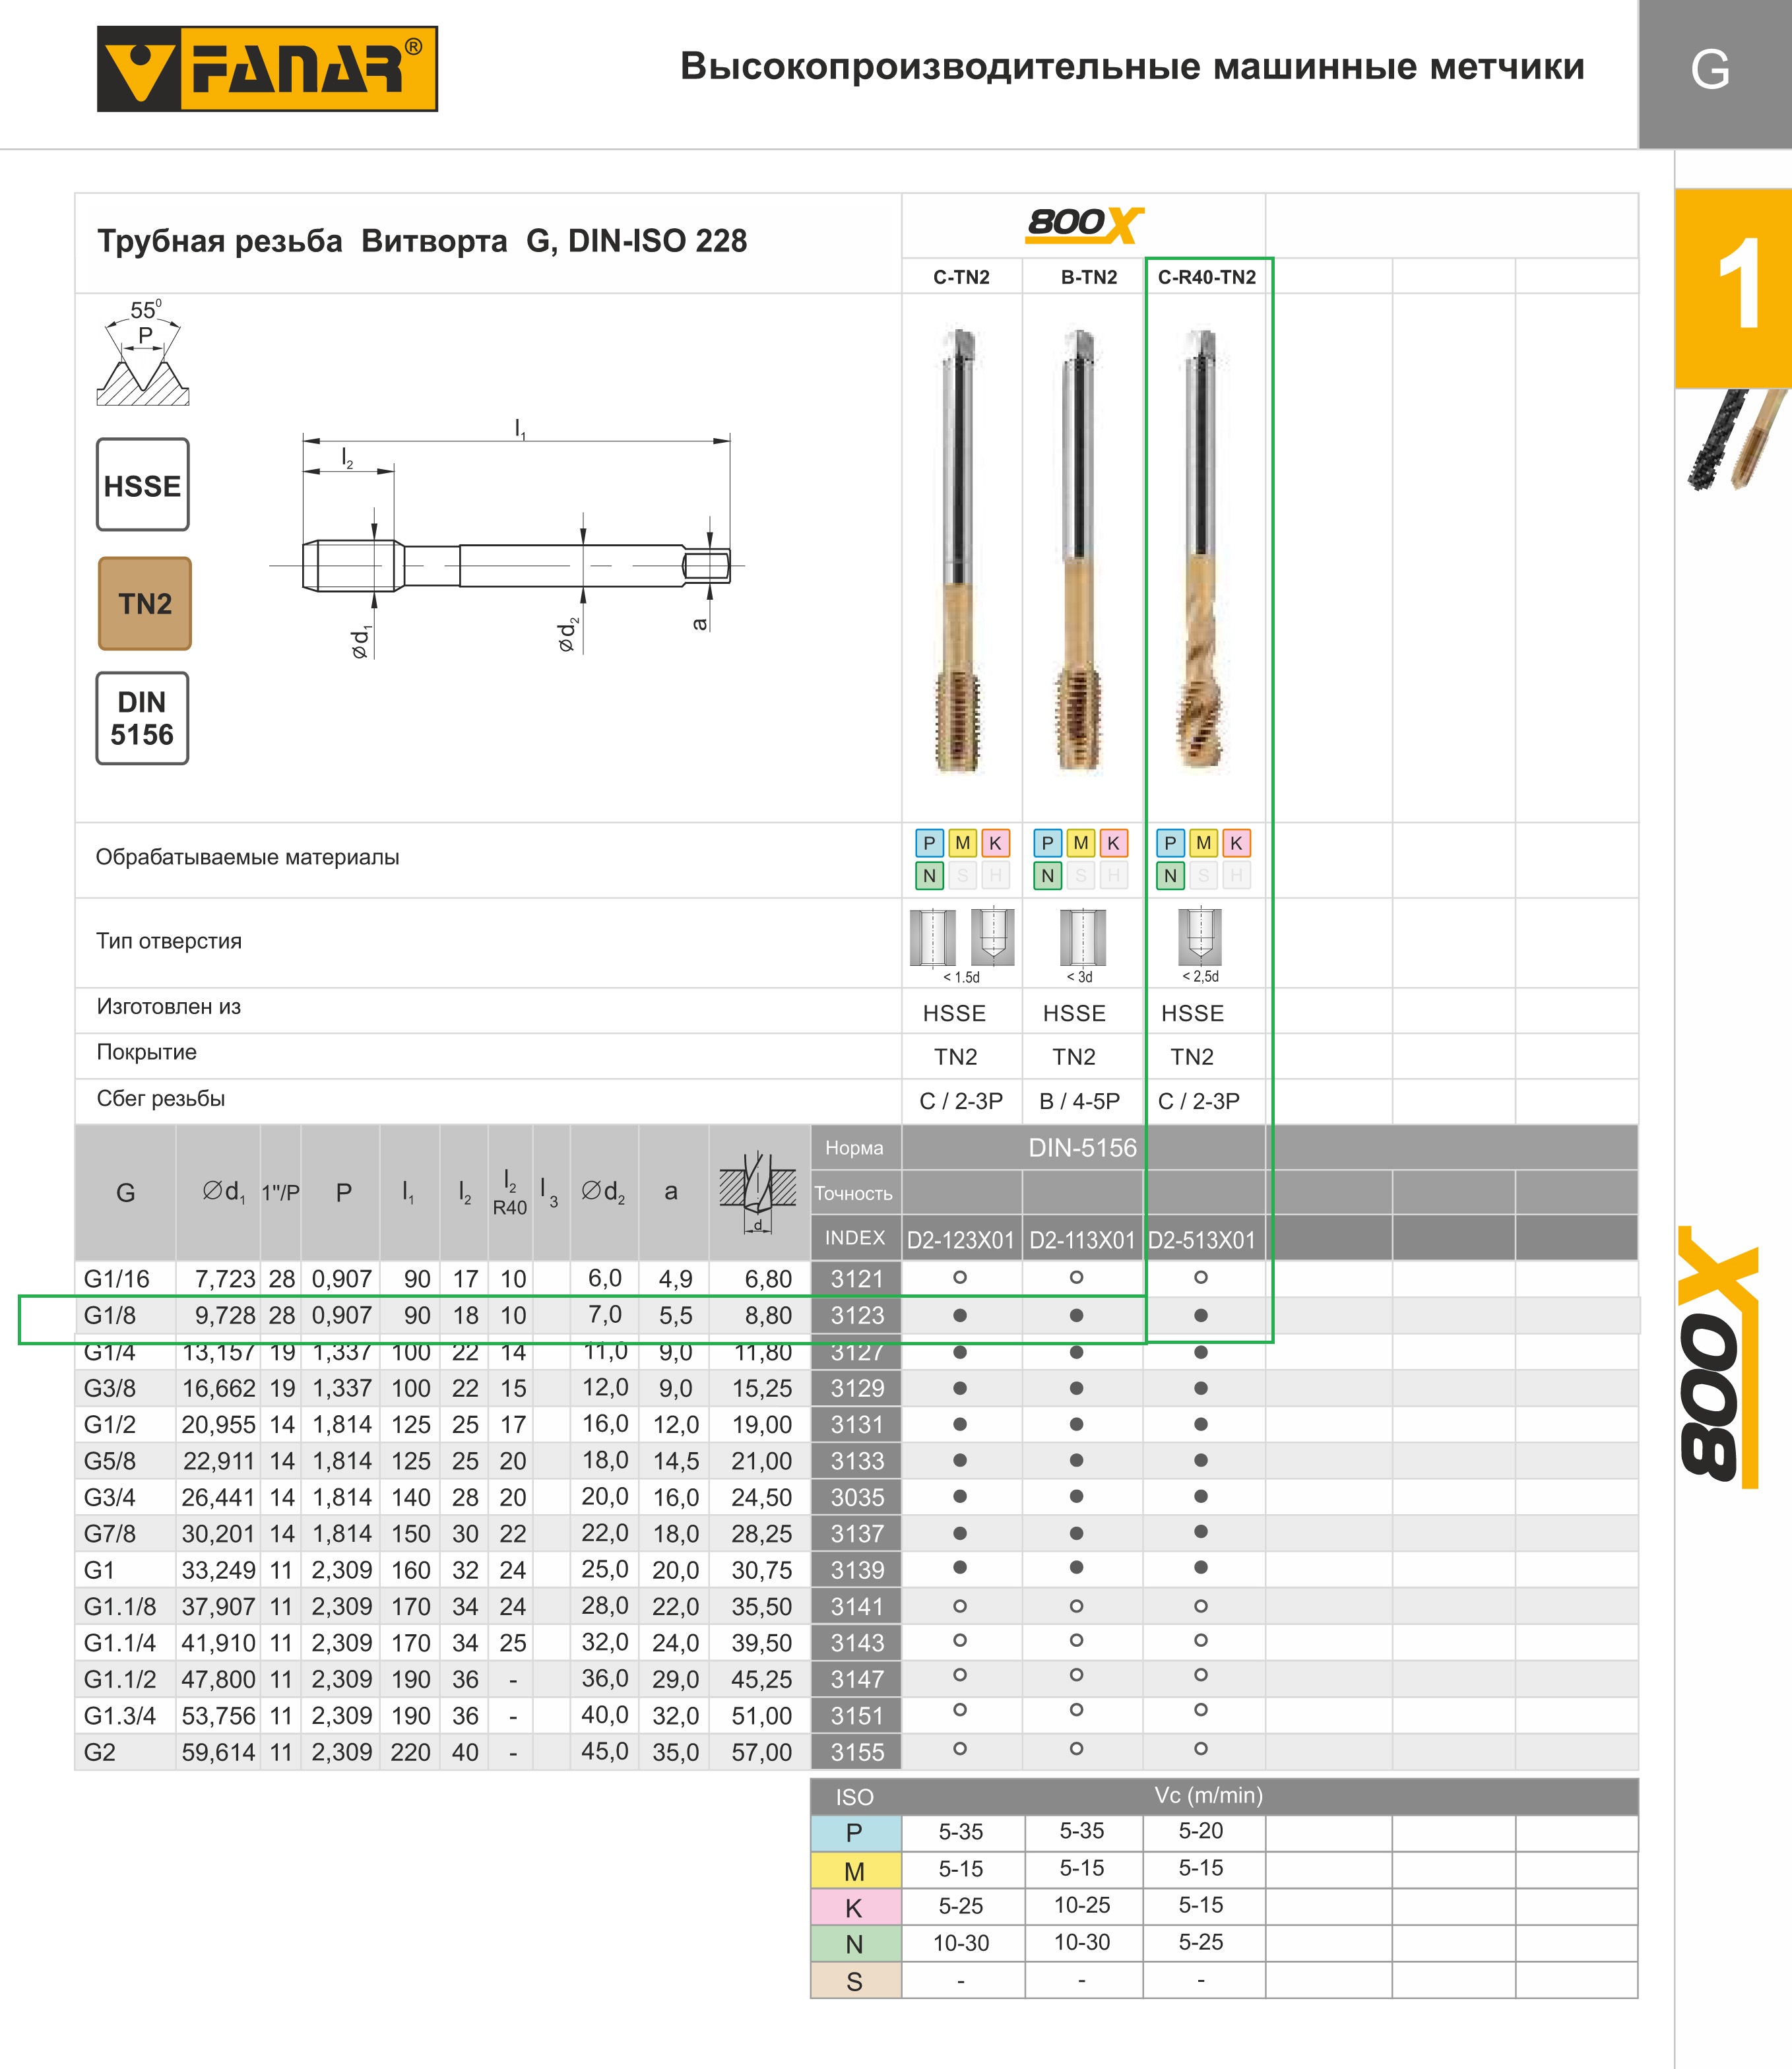Screen dimensions: 1792x2069
Task: Select the brown TN2 coating badge
Action: [x=145, y=604]
